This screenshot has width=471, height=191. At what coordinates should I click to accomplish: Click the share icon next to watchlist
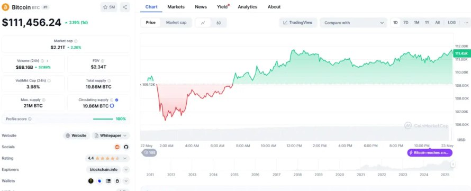125,7
